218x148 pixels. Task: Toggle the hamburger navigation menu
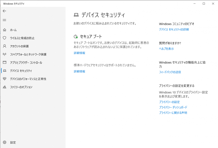pos(4,20)
